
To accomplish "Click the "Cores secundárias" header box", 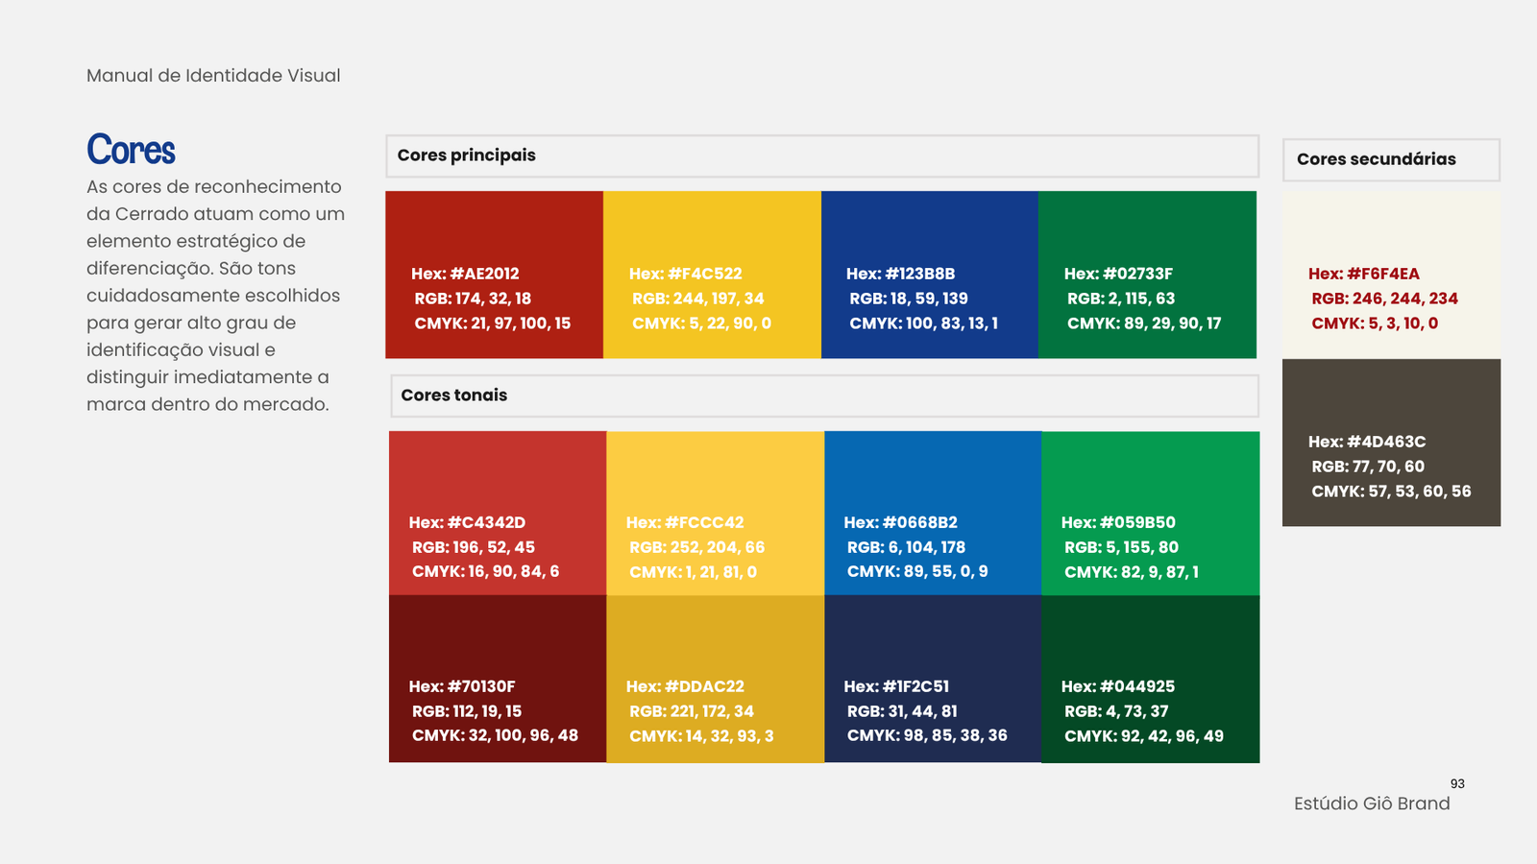I will [x=1391, y=159].
